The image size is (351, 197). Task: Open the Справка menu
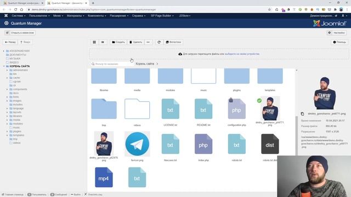click(139, 16)
